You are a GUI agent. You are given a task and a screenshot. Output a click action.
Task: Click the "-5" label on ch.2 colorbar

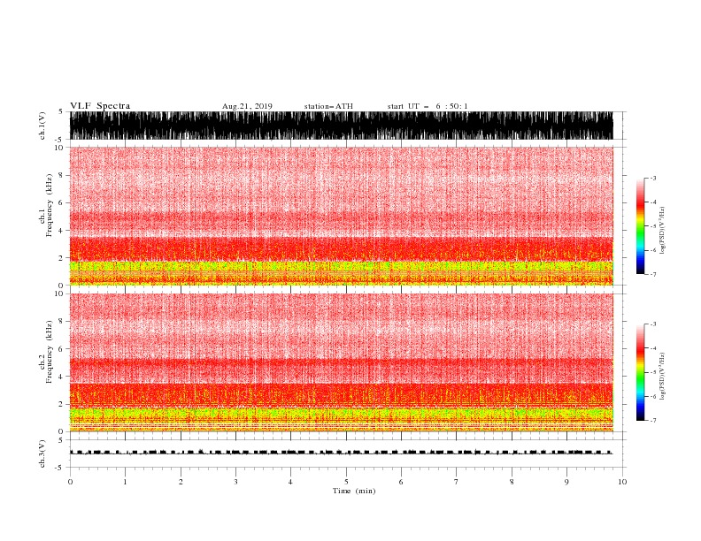(652, 372)
